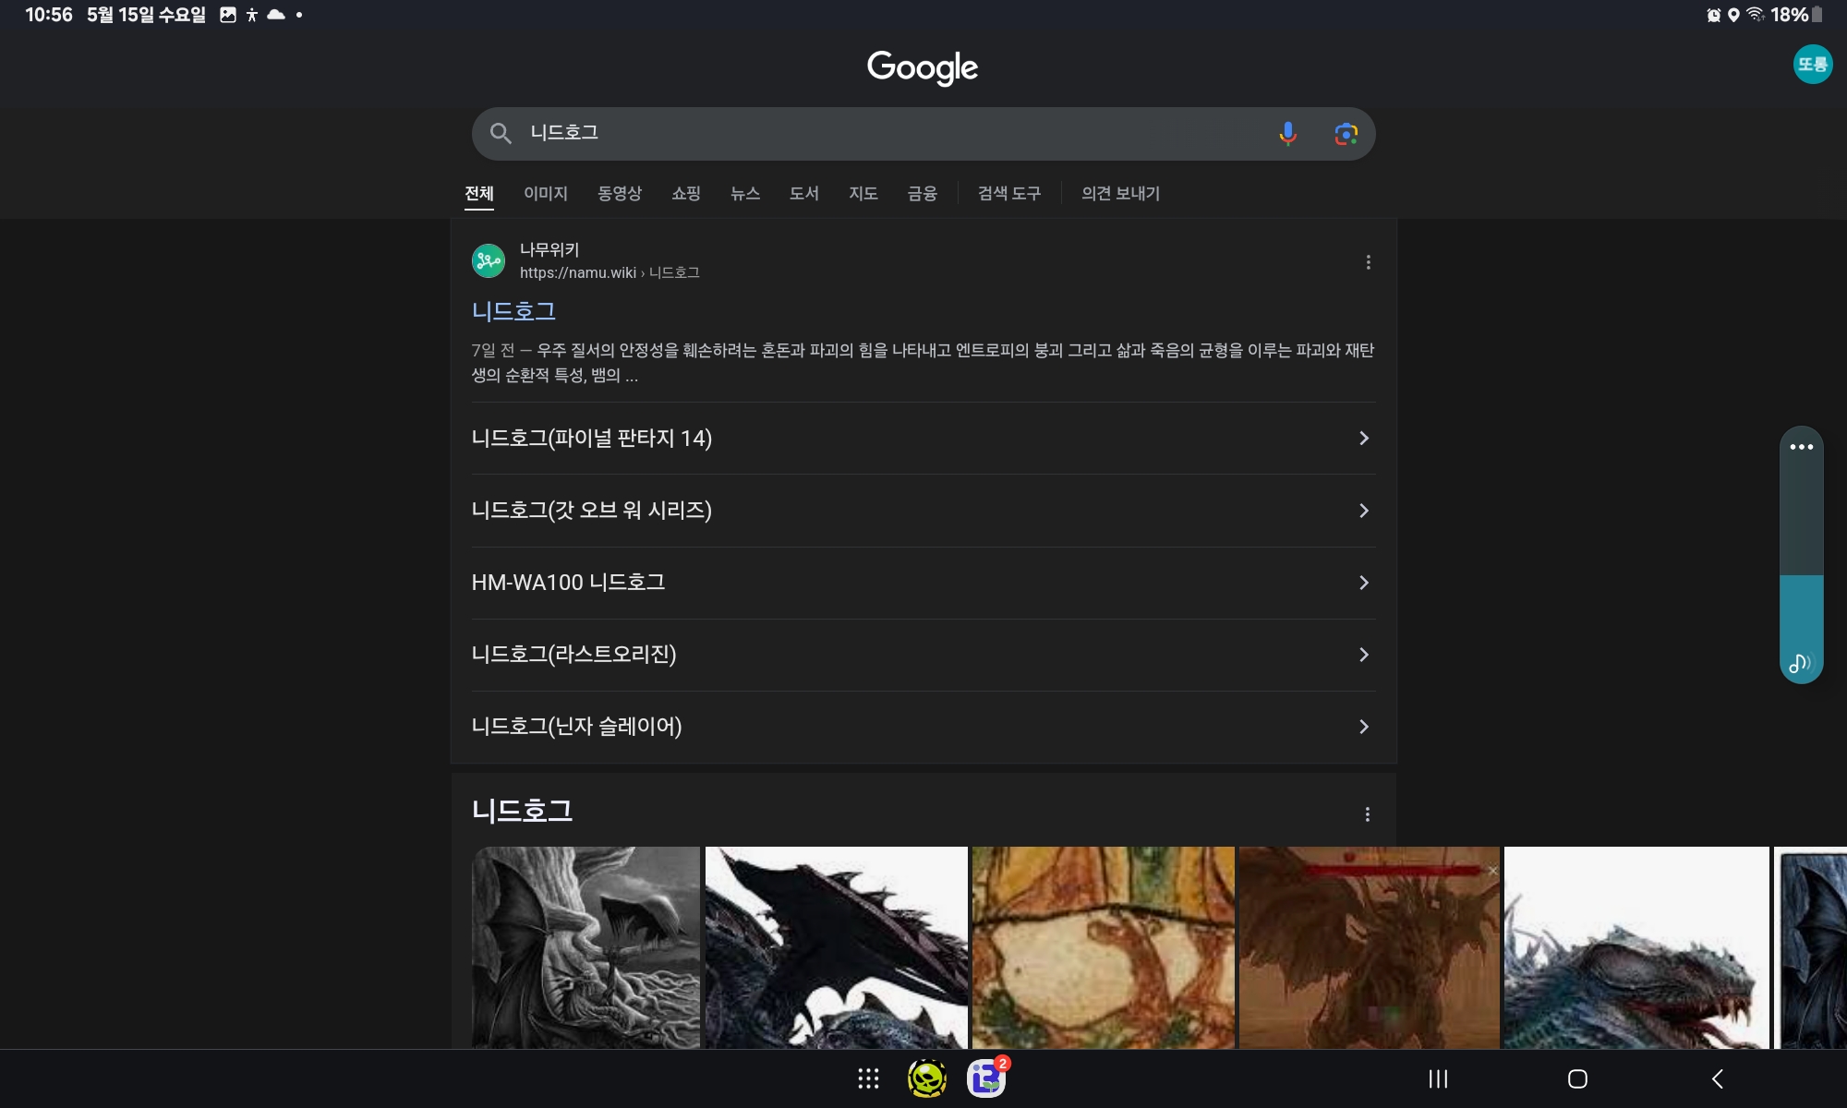Tap the search magnifier icon

pos(501,134)
